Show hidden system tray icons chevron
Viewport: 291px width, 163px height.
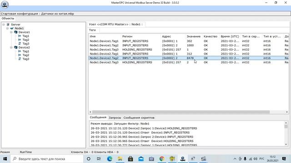point(235,159)
